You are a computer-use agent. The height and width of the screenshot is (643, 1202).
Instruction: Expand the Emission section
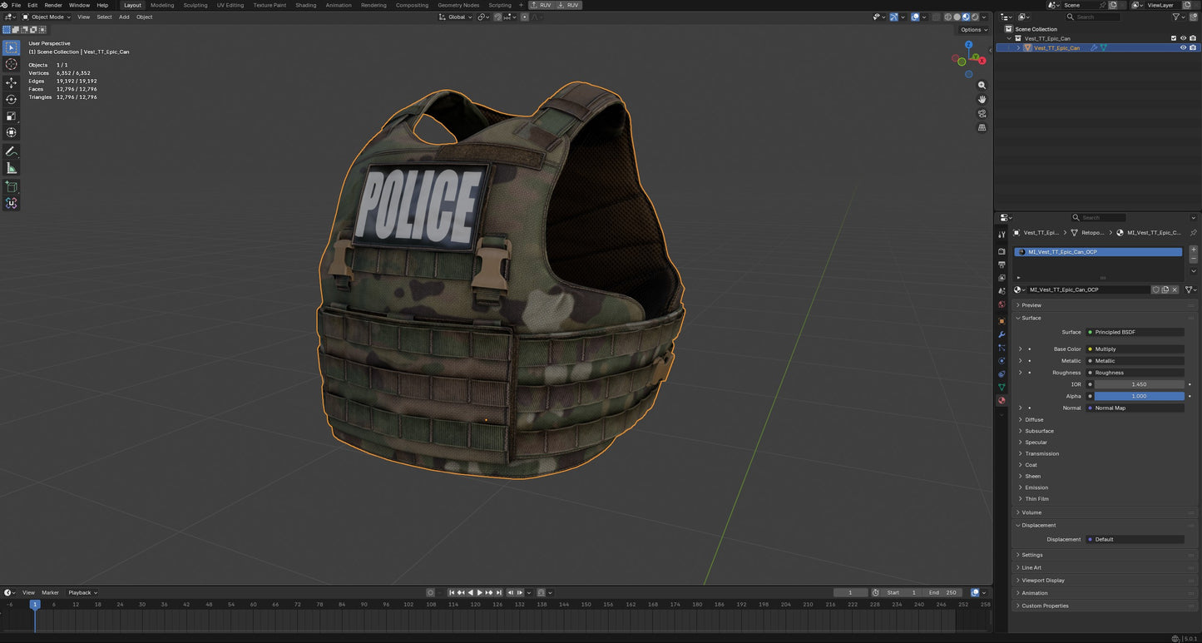(x=1036, y=487)
